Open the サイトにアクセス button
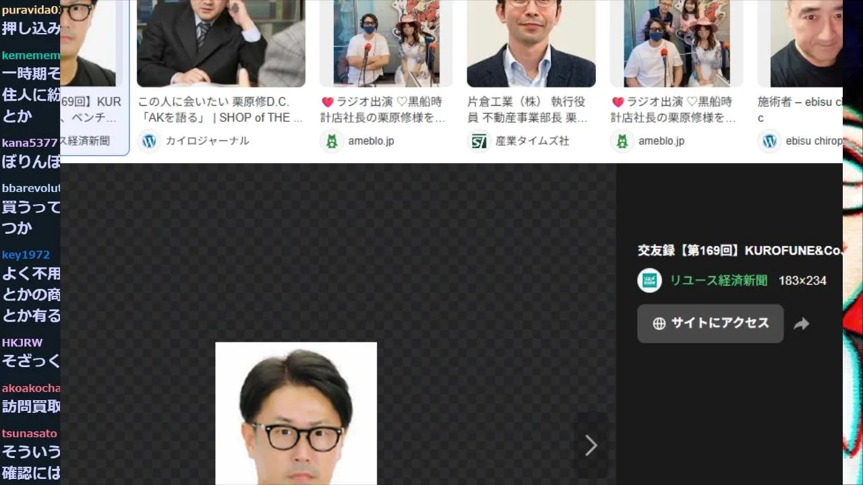This screenshot has width=863, height=485. click(710, 323)
